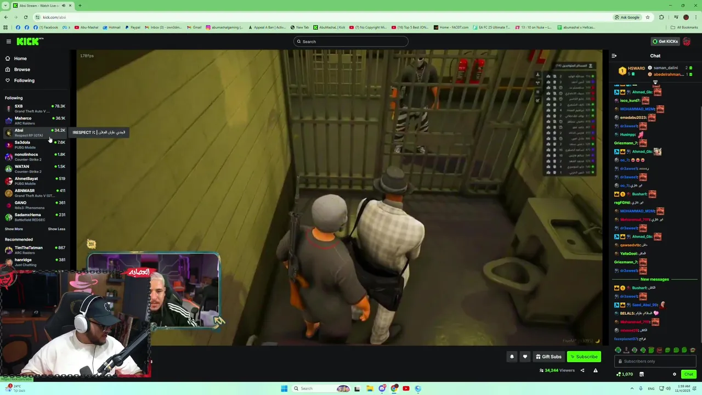Open volume control in system tray
Screen dimensions: 702x395
pos(669,388)
